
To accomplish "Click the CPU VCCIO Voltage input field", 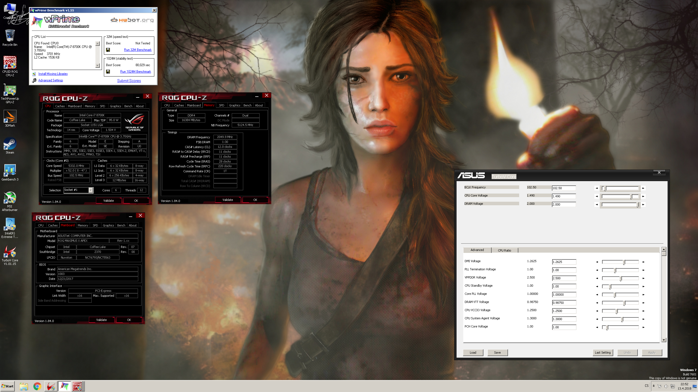I will [x=564, y=311].
